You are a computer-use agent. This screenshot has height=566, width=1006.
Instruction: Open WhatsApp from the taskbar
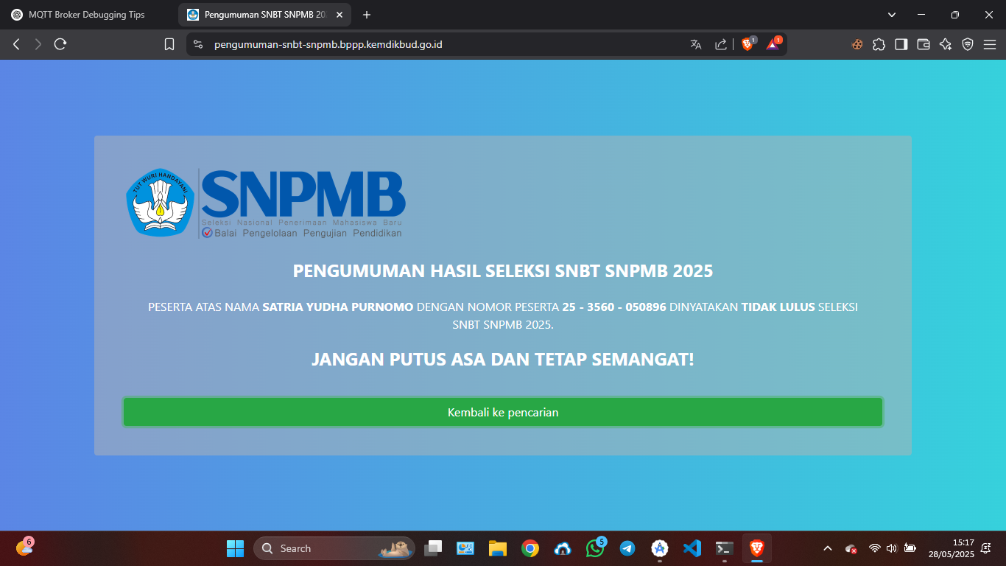coord(595,548)
